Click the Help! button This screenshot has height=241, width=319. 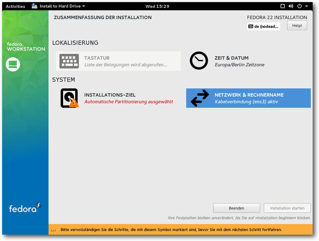(297, 26)
